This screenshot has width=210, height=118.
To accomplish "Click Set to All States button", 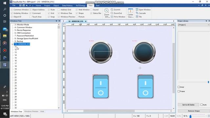I will [x=188, y=105].
